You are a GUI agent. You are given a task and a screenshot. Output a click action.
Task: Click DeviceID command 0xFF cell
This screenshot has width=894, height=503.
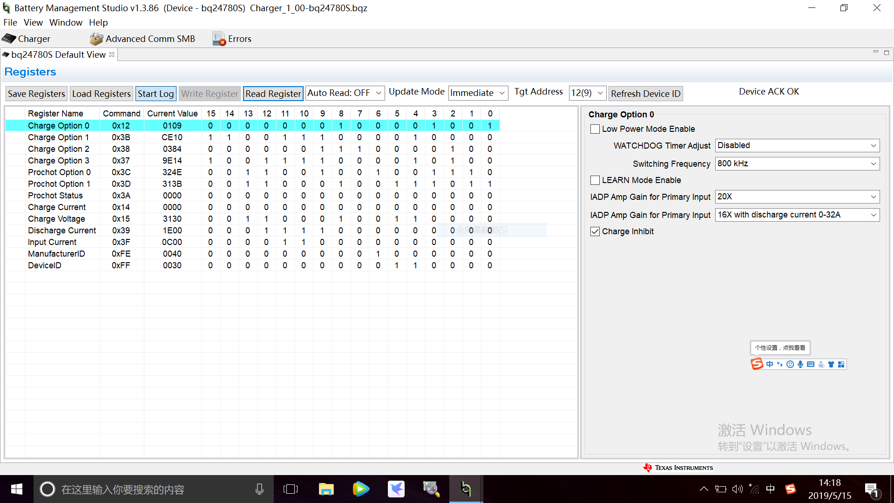pos(121,265)
